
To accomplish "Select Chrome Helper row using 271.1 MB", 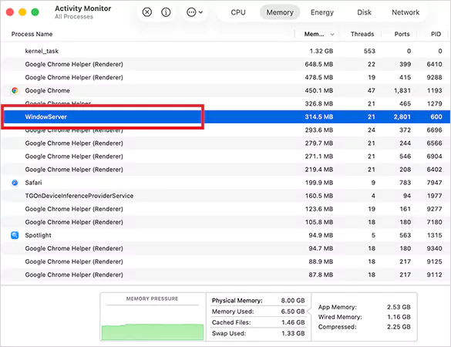I will point(225,157).
